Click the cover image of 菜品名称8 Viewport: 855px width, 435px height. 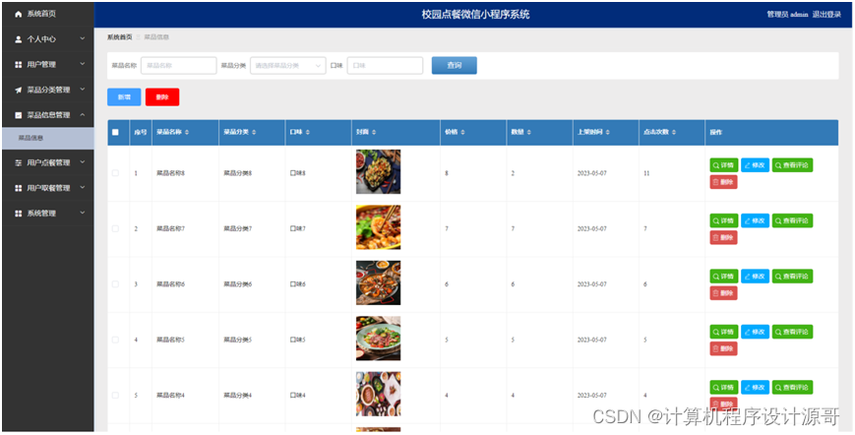click(379, 171)
